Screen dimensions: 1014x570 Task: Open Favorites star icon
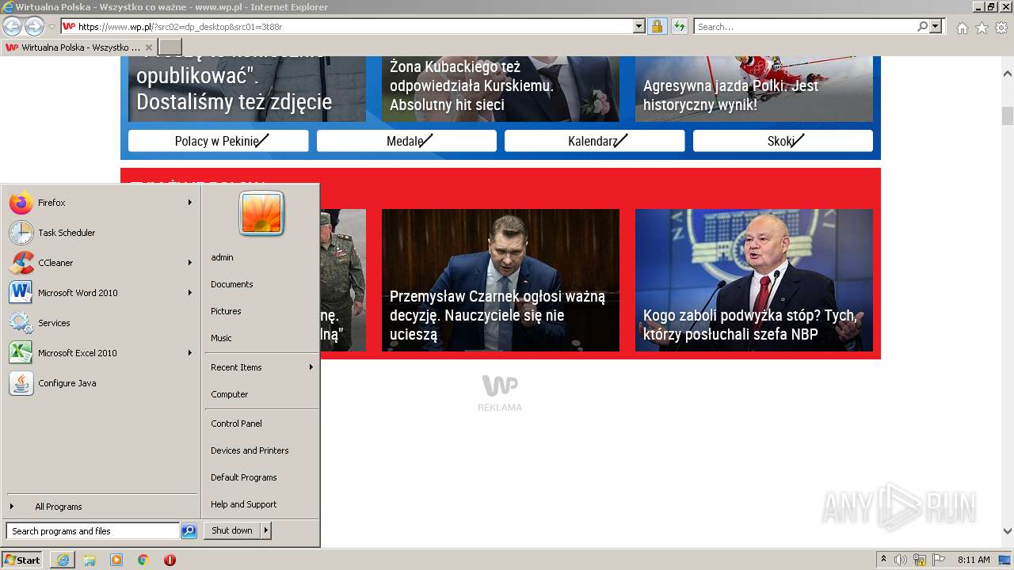[x=982, y=28]
